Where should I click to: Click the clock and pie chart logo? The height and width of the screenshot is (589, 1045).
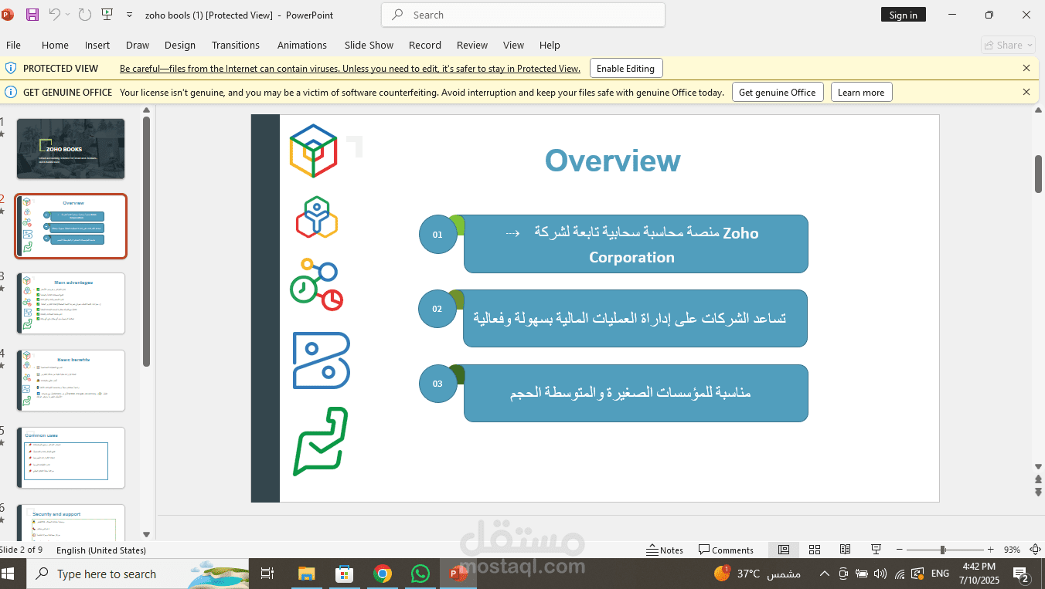click(x=317, y=284)
